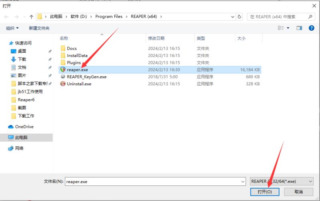The height and width of the screenshot is (201, 320).
Task: Select REAPER_KeyGen.exe file icon
Action: 63,77
